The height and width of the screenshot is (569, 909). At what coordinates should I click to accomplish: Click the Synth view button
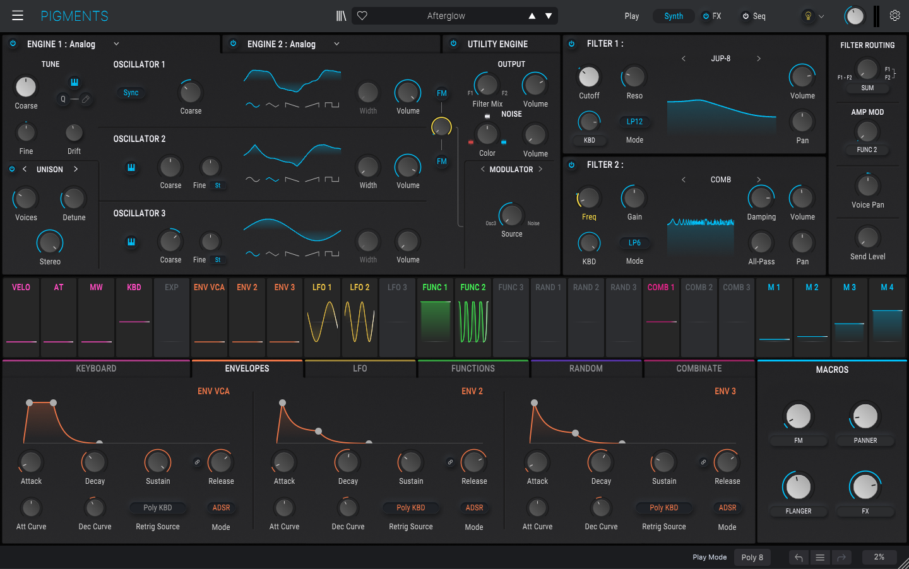click(674, 16)
